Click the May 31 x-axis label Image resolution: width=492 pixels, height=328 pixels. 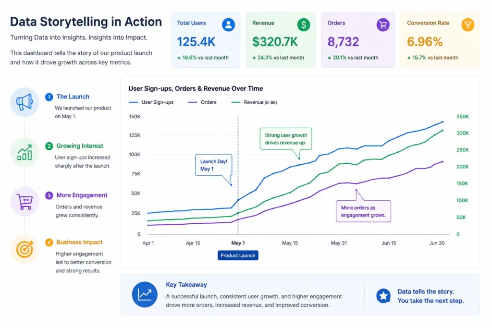coord(339,243)
